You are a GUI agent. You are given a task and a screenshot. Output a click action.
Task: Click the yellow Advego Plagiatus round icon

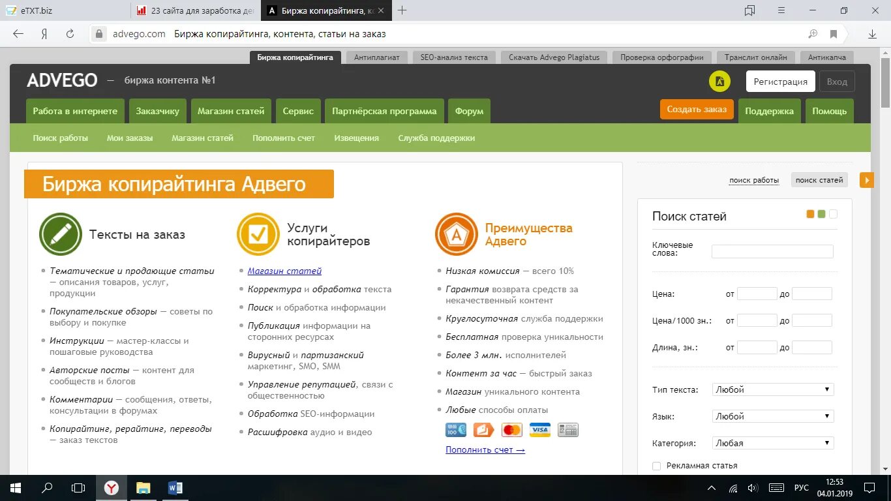(x=719, y=82)
